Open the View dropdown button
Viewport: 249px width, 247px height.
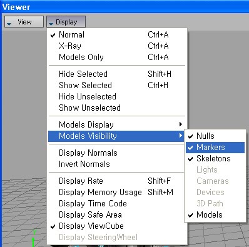coord(24,22)
